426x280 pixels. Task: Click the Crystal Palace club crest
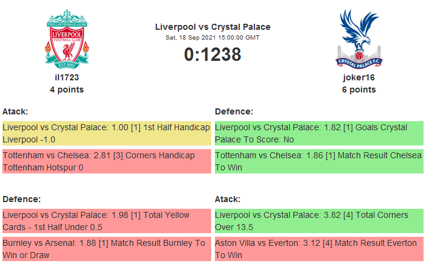tap(358, 38)
